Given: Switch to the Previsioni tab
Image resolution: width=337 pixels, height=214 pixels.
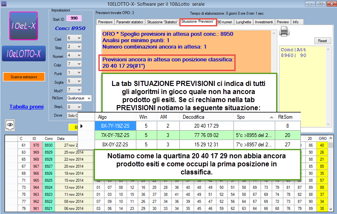Looking at the screenshot, I should click(x=105, y=22).
